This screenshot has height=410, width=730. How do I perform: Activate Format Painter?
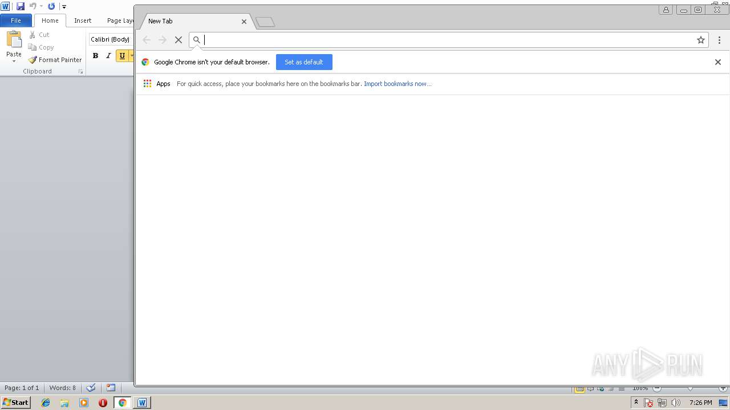pyautogui.click(x=55, y=60)
